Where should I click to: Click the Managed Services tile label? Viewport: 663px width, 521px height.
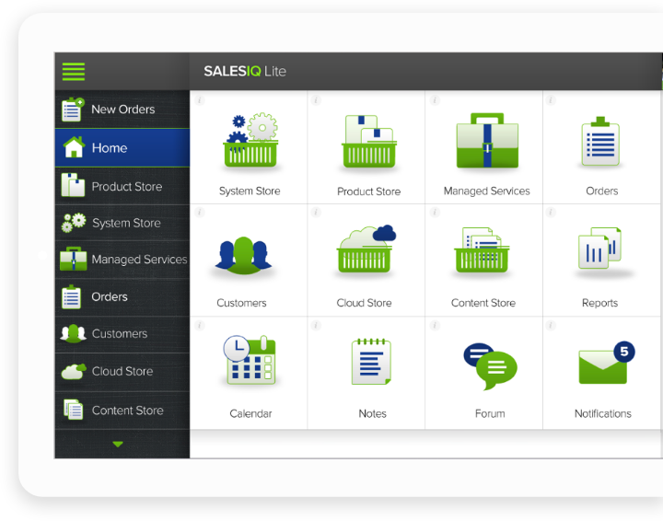coord(487,191)
